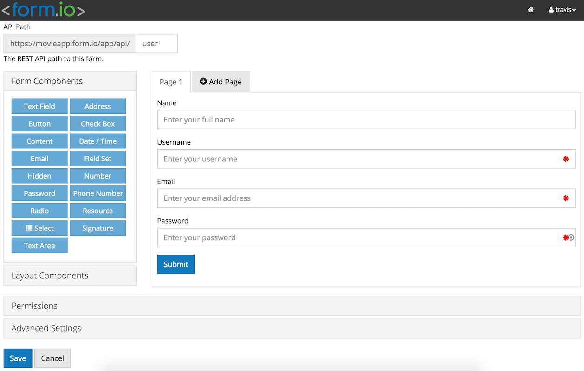This screenshot has width=584, height=371.
Task: Click the 'user' API path input
Action: pos(156,43)
